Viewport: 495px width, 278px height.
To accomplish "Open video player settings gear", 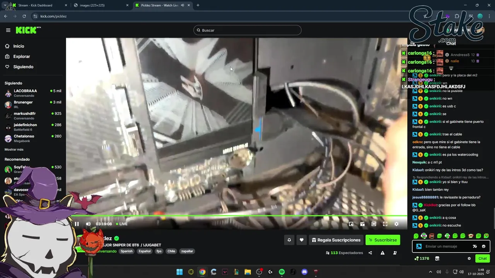I will pyautogui.click(x=396, y=224).
